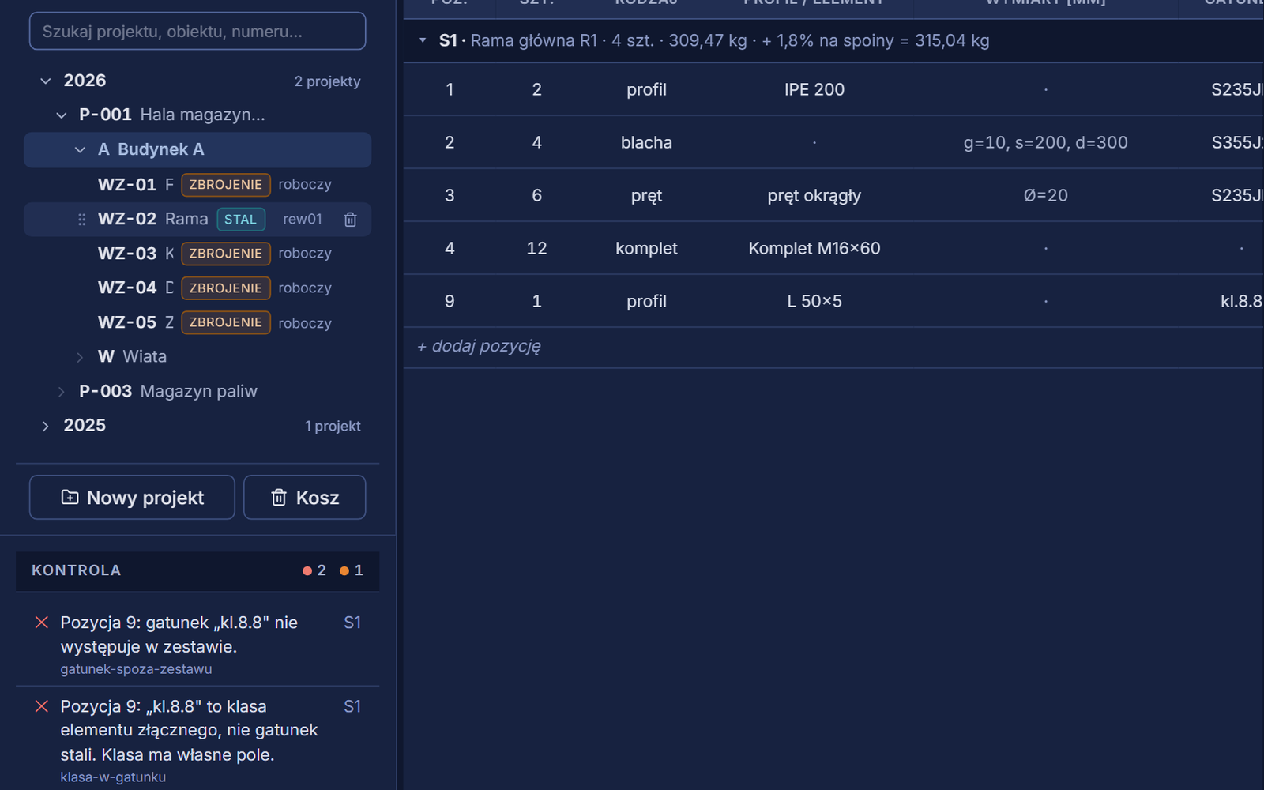1264x790 pixels.
Task: Focus the Szukaj projektu search field
Action: [197, 32]
